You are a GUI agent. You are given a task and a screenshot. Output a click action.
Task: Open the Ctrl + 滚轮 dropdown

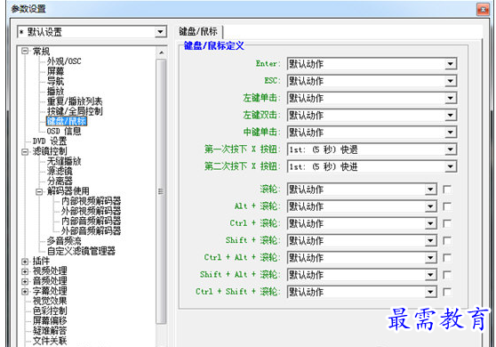tap(362, 223)
